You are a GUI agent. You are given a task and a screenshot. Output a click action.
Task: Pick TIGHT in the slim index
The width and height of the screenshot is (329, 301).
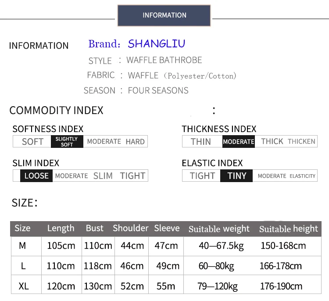pos(132,176)
